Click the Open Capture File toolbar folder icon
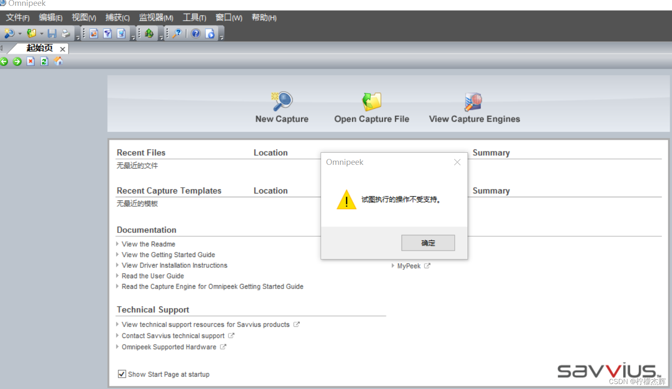This screenshot has height=389, width=672. 32,33
